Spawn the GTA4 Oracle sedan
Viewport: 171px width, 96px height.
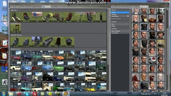[15, 77]
